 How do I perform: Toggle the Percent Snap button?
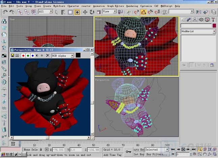pos(150,12)
